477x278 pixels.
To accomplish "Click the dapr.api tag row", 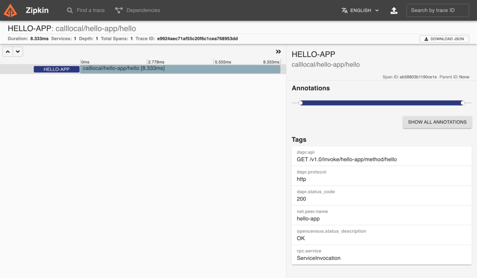I will 382,156.
